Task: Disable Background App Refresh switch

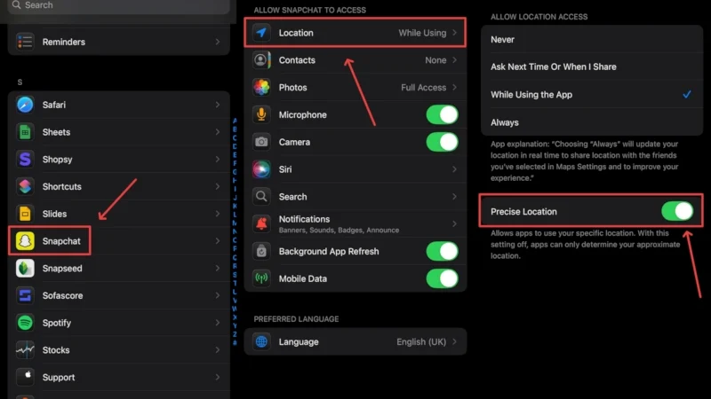Action: point(442,251)
